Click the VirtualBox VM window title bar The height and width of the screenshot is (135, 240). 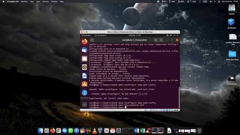130,32
